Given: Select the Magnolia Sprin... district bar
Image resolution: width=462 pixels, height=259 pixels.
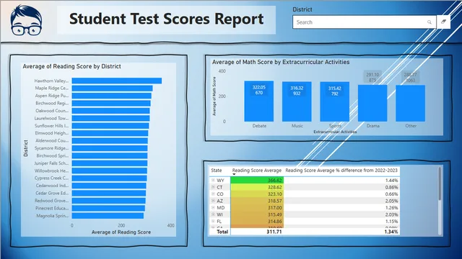Looking at the screenshot, I should (108, 216).
